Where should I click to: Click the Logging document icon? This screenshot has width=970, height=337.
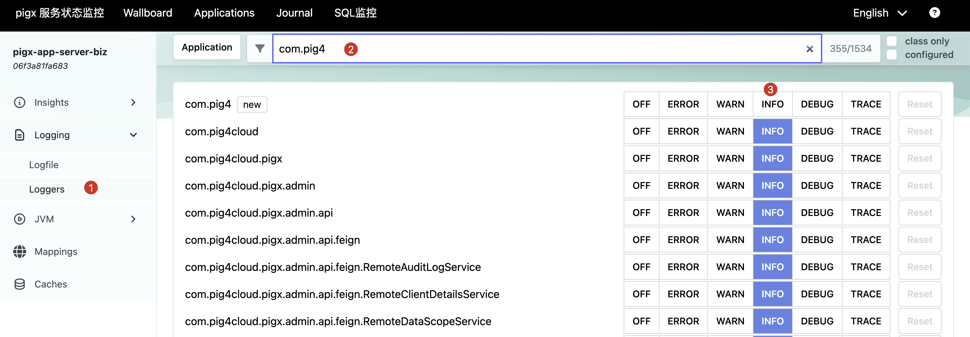point(20,135)
